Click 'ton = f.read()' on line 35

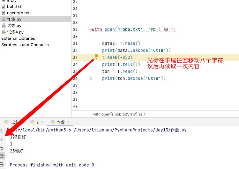[x=120, y=71]
